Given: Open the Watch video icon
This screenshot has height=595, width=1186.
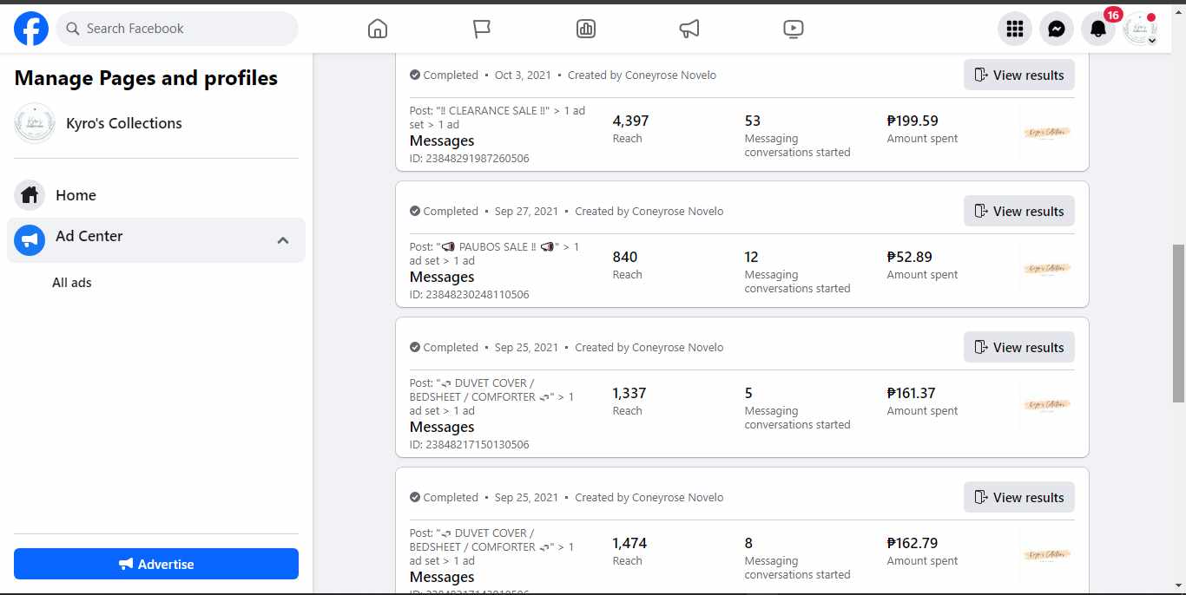Looking at the screenshot, I should (794, 29).
